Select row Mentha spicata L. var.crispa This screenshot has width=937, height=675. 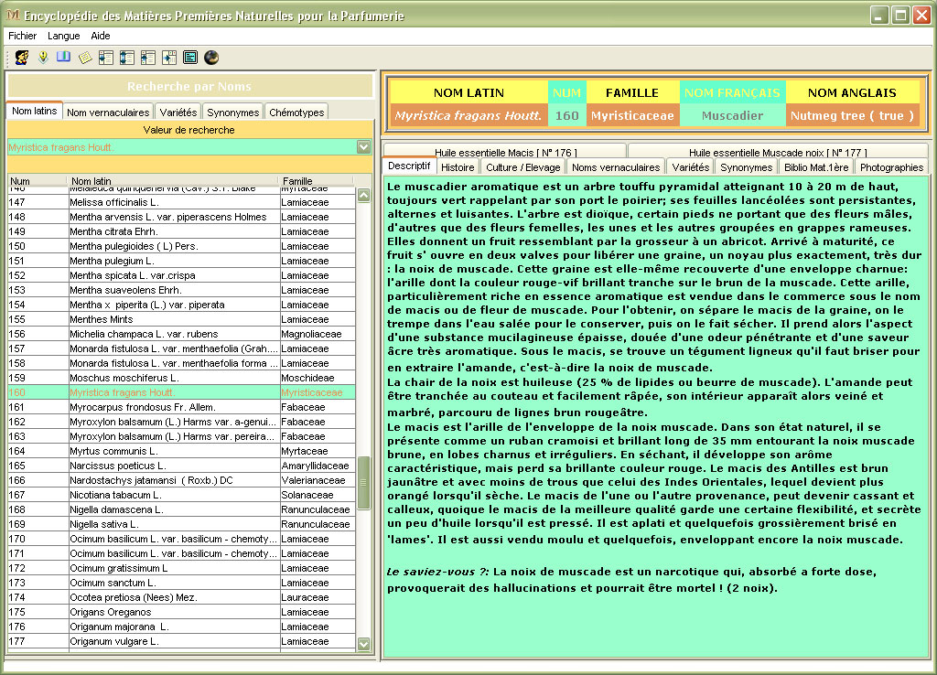point(182,275)
